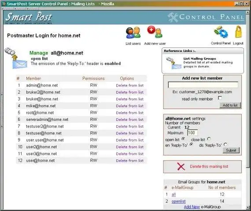Click the Postmaster Login for home.net heading
Screen dimensions: 251x211
[x=44, y=36]
